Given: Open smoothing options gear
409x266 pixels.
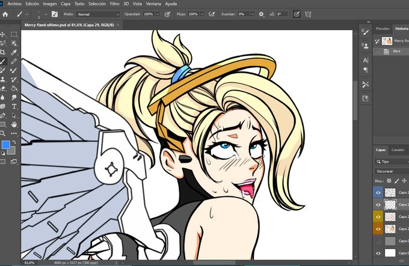Looking at the screenshot, I should [x=261, y=14].
